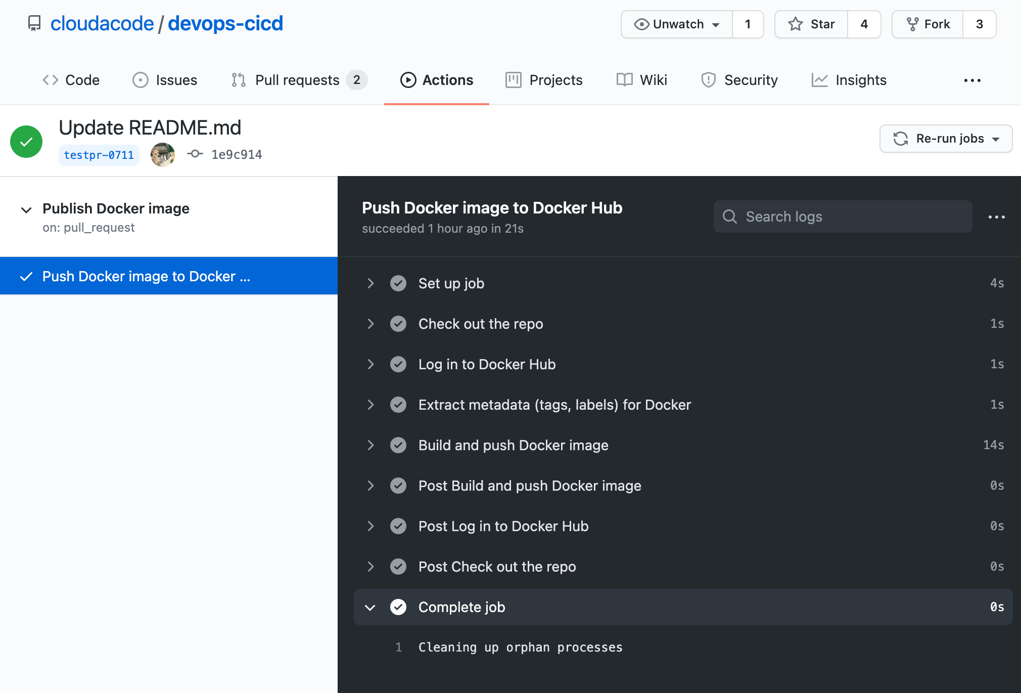Switch to the Issues tab
The image size is (1021, 693).
[x=165, y=80]
